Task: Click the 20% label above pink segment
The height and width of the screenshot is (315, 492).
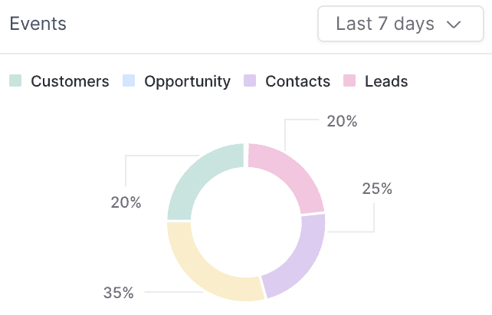Action: (x=342, y=120)
